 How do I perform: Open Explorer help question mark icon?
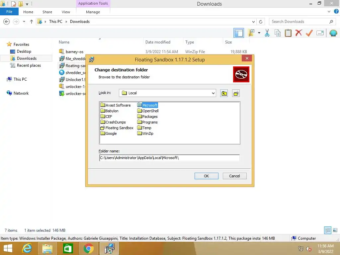coord(336,12)
